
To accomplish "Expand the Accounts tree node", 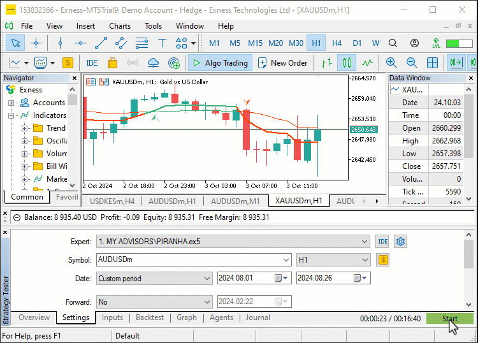I will tap(11, 103).
